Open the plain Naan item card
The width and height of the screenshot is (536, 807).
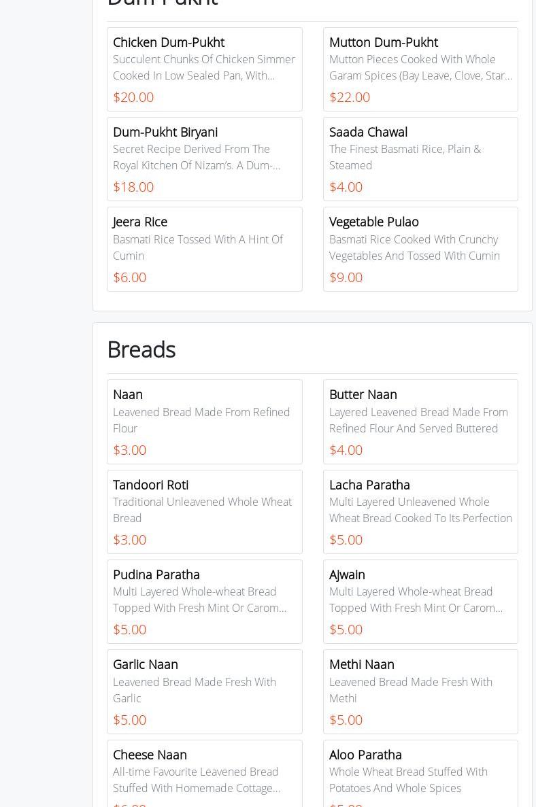tap(204, 422)
